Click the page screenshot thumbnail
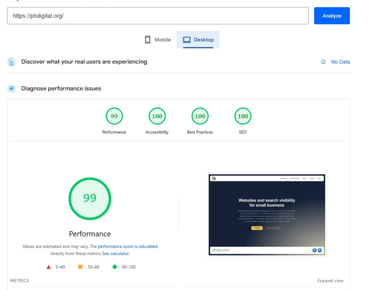The height and width of the screenshot is (290, 387). pyautogui.click(x=267, y=215)
